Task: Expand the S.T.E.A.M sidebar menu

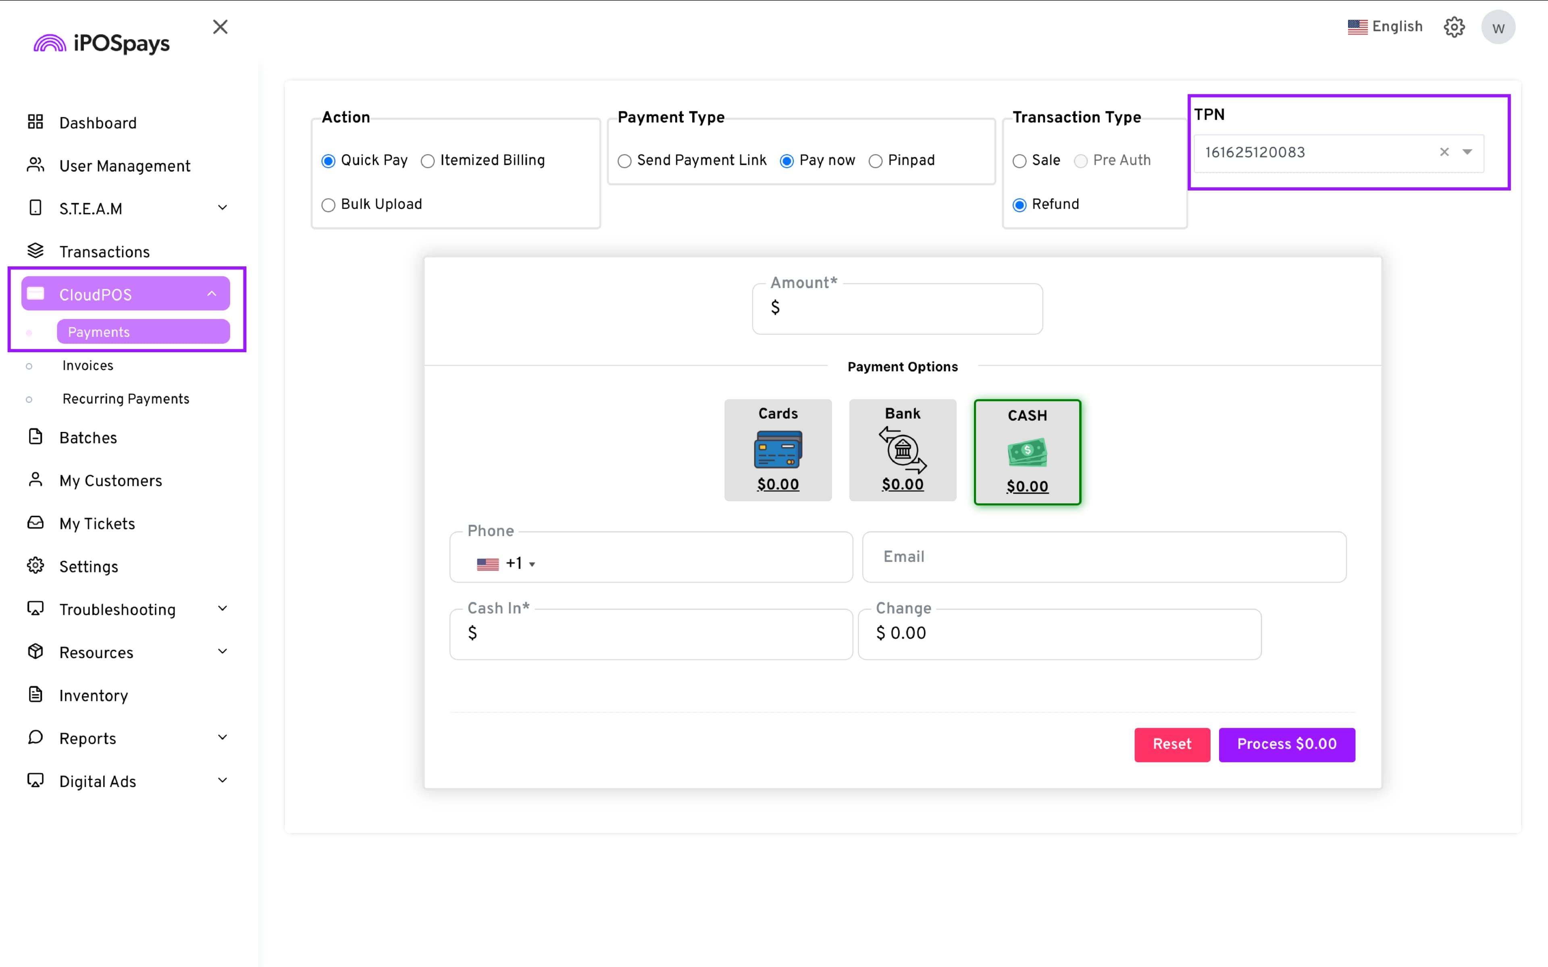Action: tap(222, 208)
